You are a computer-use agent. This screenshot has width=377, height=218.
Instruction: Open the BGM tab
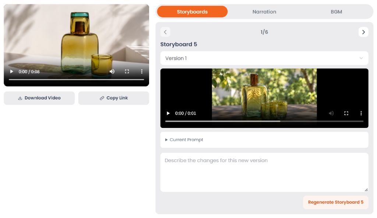point(336,12)
